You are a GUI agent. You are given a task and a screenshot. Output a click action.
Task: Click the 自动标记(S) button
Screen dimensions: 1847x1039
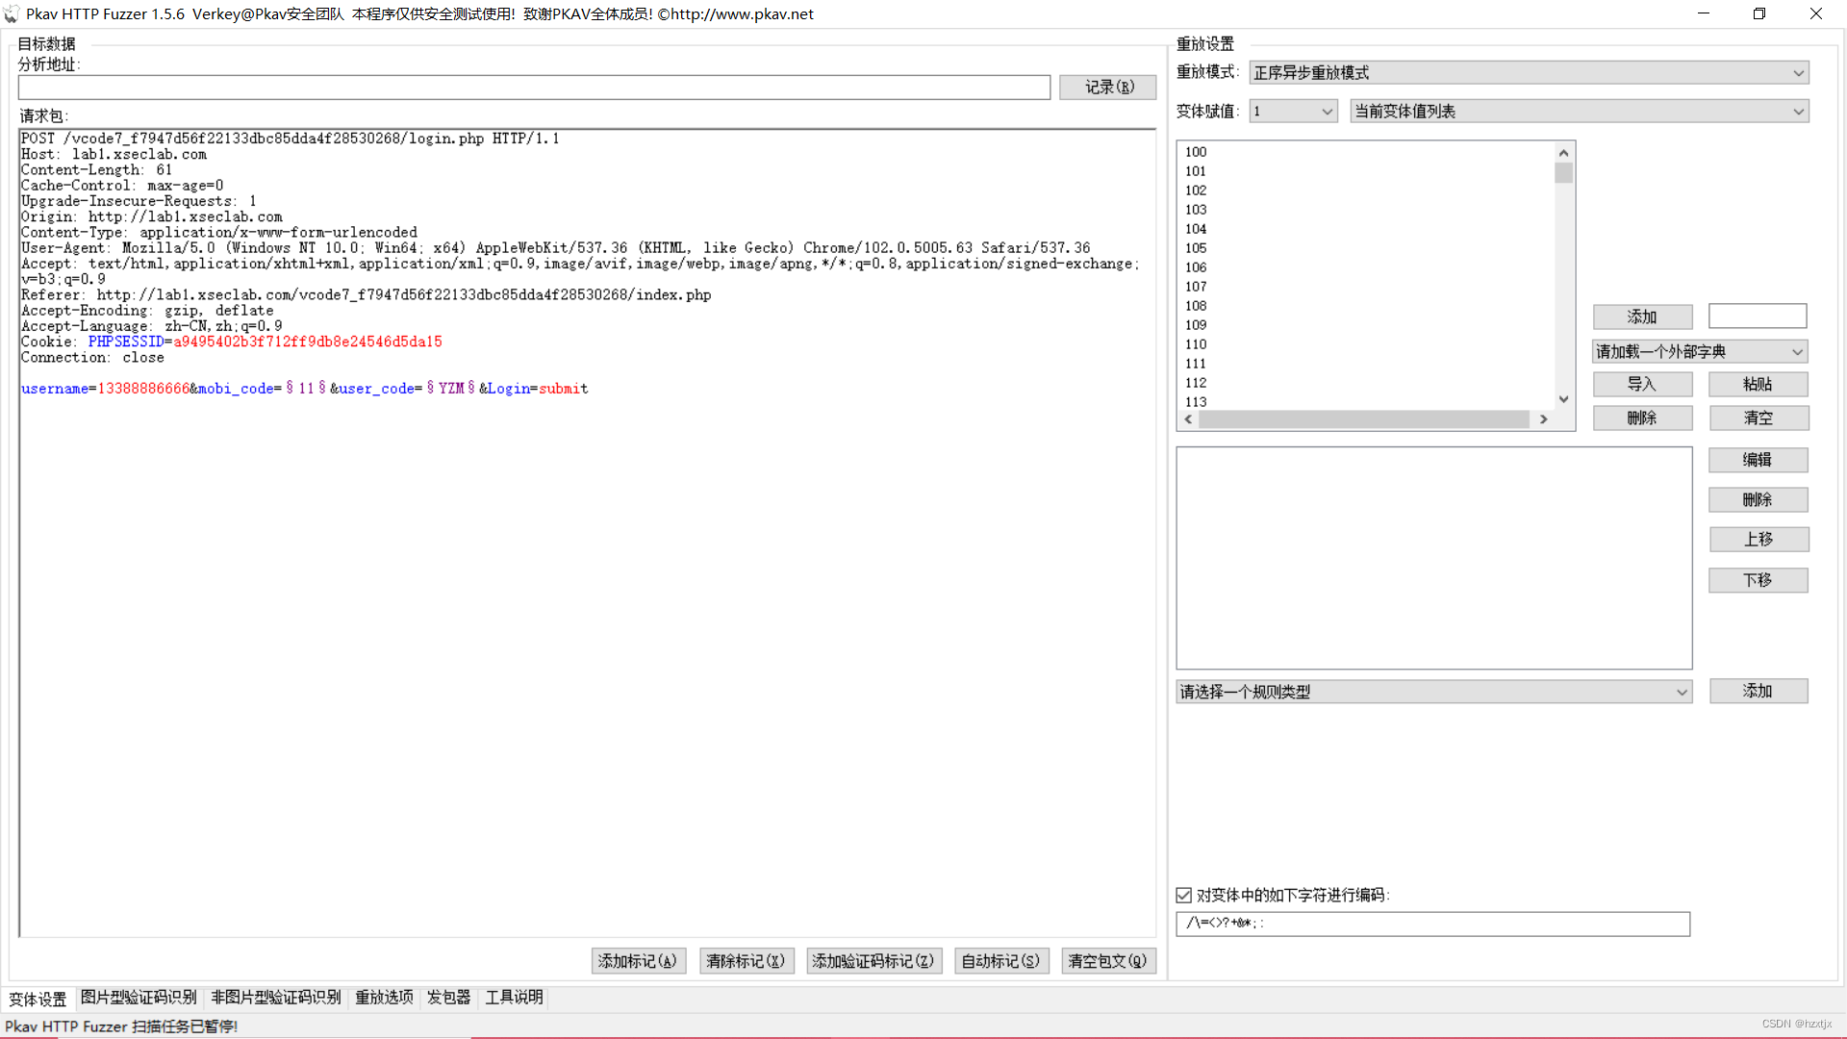(1000, 961)
